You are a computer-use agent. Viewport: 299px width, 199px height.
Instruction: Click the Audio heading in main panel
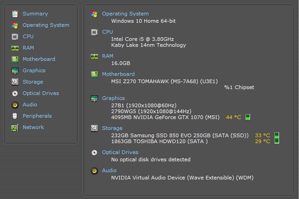coord(109,170)
